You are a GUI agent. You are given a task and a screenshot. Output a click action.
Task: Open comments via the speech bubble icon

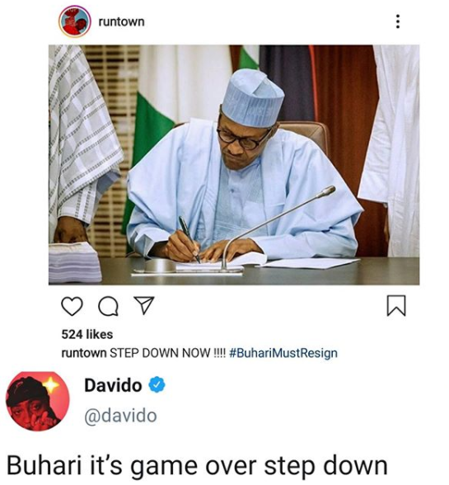coord(108,306)
